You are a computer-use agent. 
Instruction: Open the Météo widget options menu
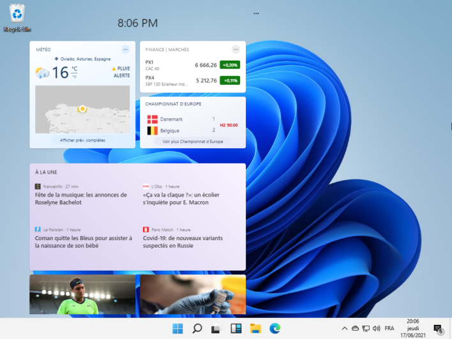(125, 50)
